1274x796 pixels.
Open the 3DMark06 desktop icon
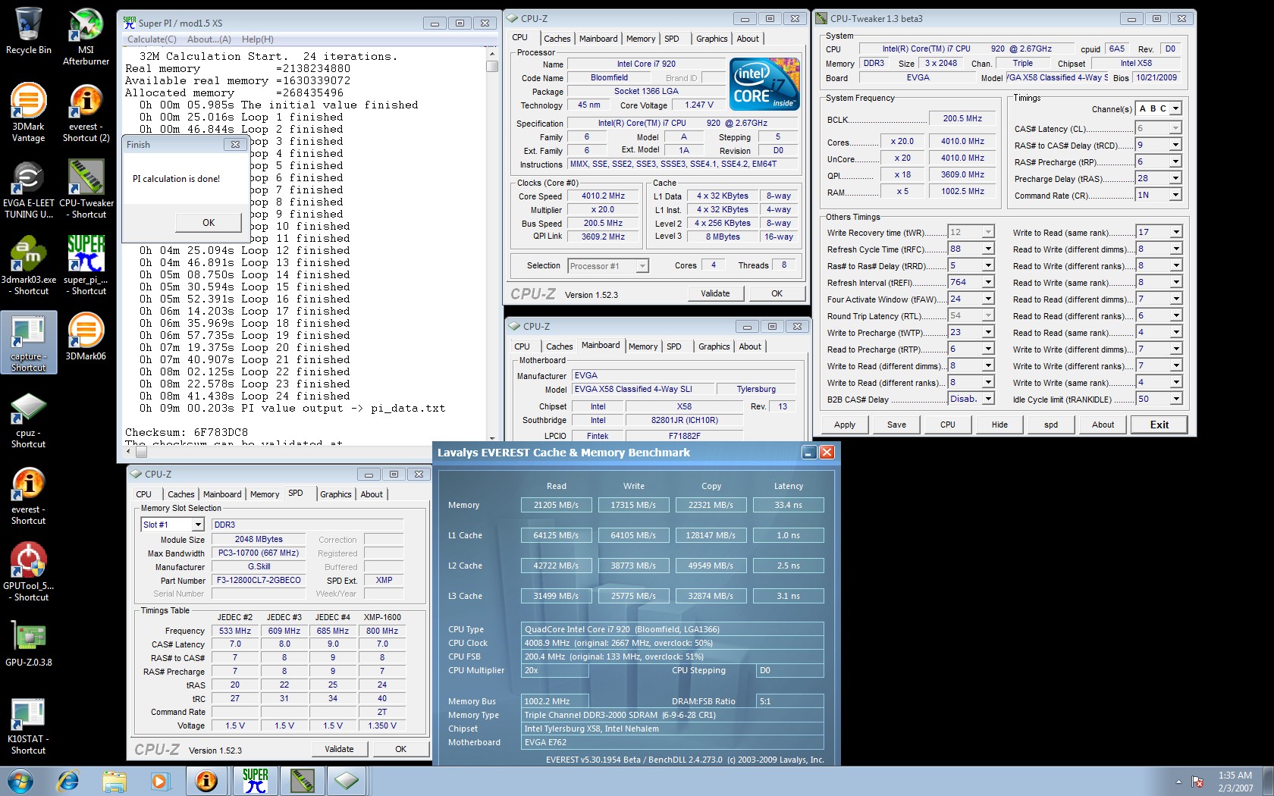pos(86,336)
